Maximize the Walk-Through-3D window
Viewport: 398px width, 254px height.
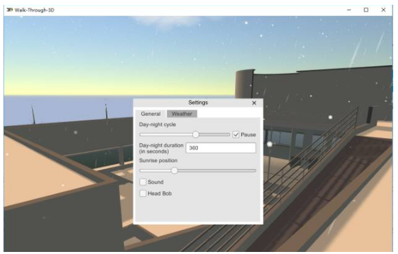pyautogui.click(x=366, y=10)
